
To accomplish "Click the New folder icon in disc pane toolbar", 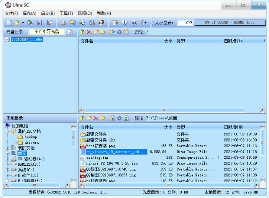I will coord(96,32).
